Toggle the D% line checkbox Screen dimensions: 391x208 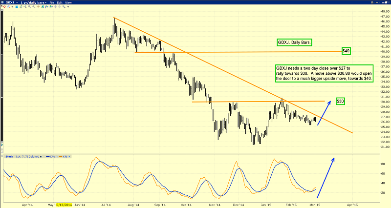[57, 156]
